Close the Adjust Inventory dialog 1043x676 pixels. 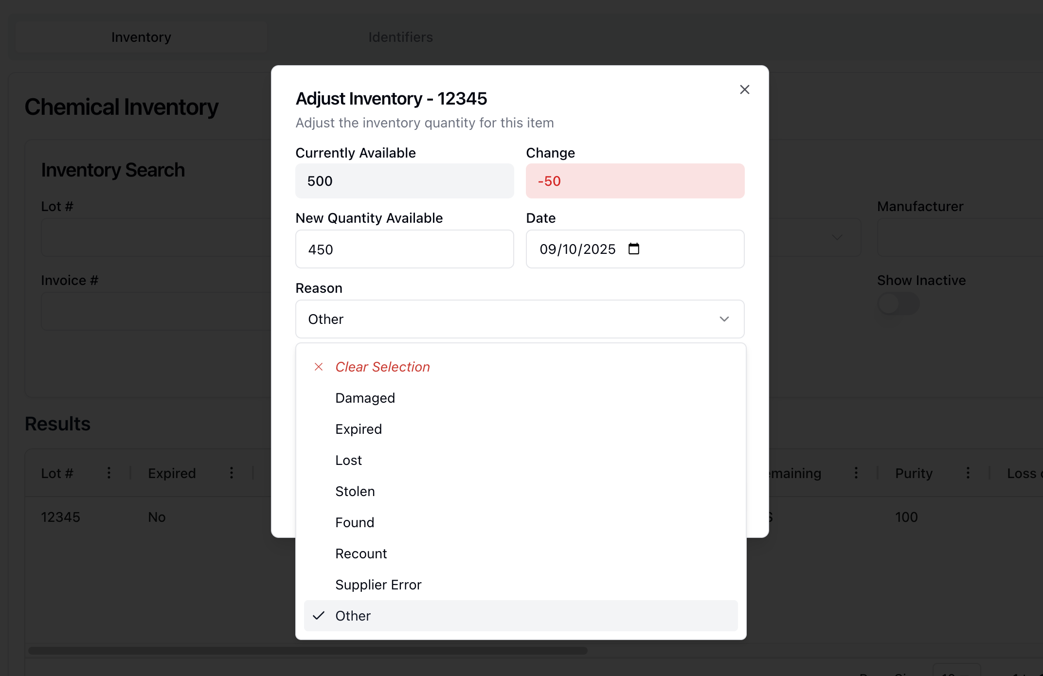pos(744,89)
